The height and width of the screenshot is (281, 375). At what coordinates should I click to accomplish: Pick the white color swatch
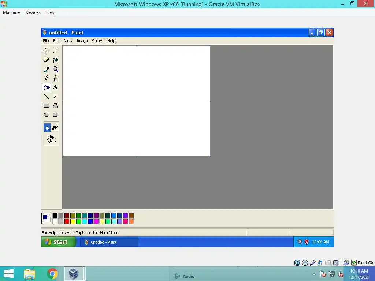(55, 221)
